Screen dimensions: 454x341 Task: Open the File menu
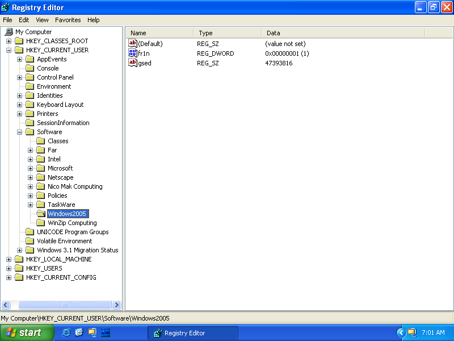7,20
